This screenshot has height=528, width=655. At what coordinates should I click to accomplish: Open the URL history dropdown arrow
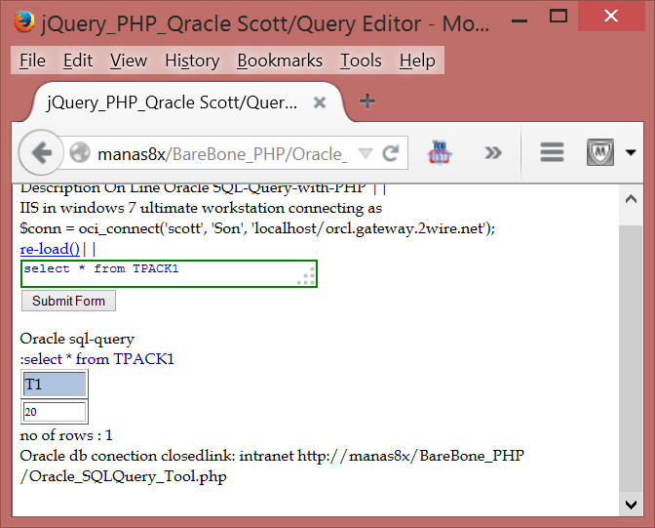pos(366,153)
